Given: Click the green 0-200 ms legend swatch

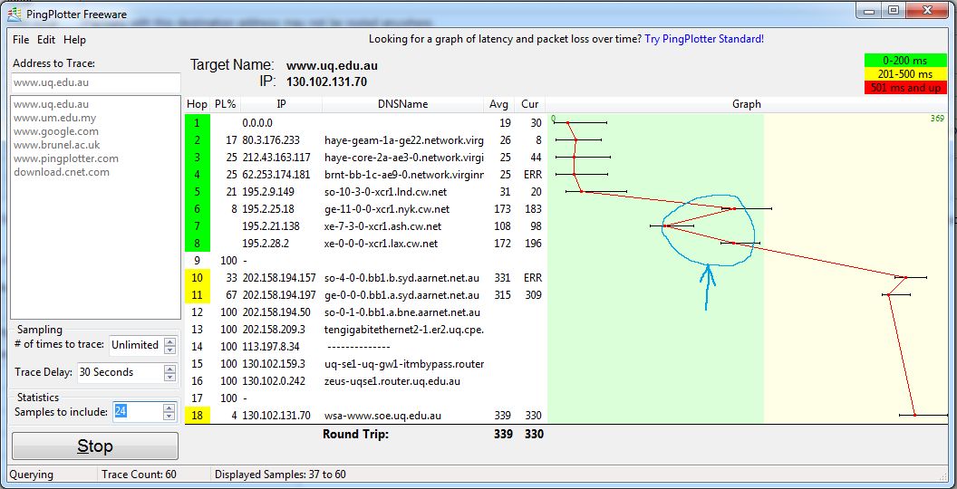Looking at the screenshot, I should point(905,61).
